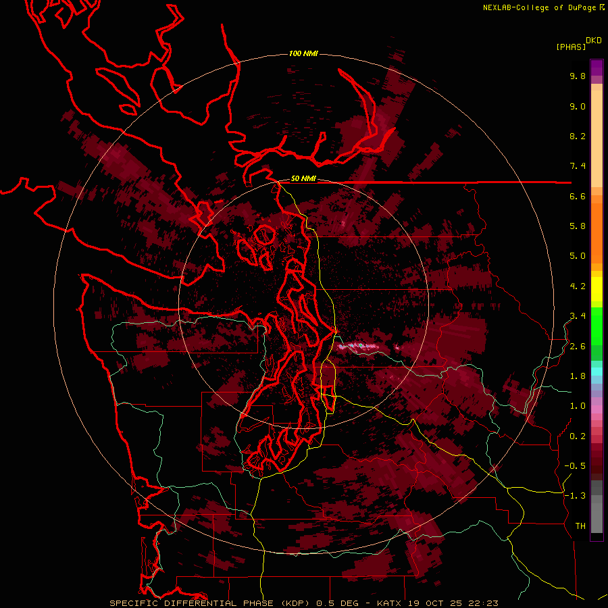608x608 pixels.
Task: Select the 9.0 value on the scale
Action: pyautogui.click(x=578, y=106)
